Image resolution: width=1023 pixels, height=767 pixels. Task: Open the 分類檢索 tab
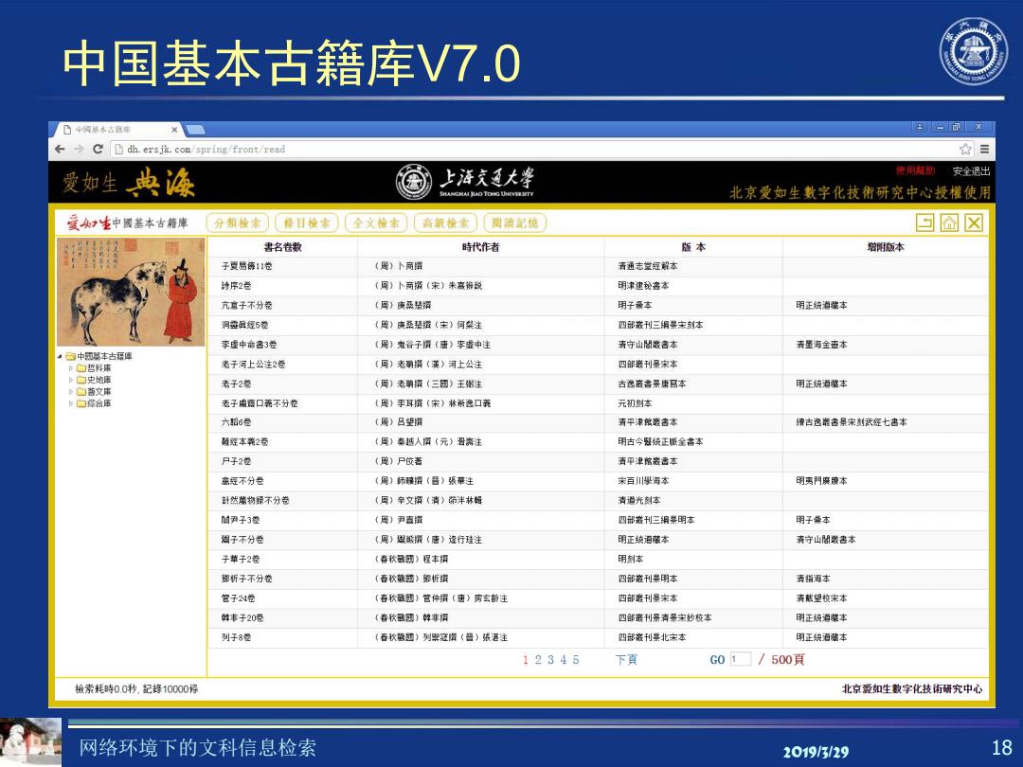(238, 223)
